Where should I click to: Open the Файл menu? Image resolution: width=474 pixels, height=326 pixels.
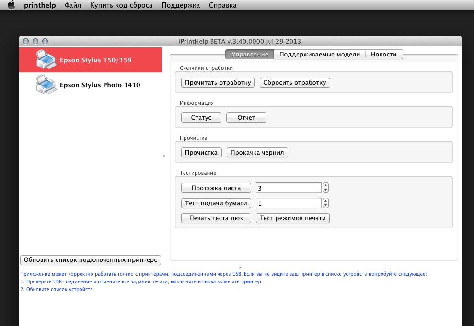[72, 5]
